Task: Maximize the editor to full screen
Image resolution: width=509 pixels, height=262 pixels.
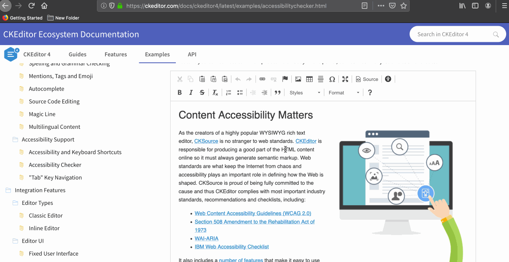Action: coord(345,79)
